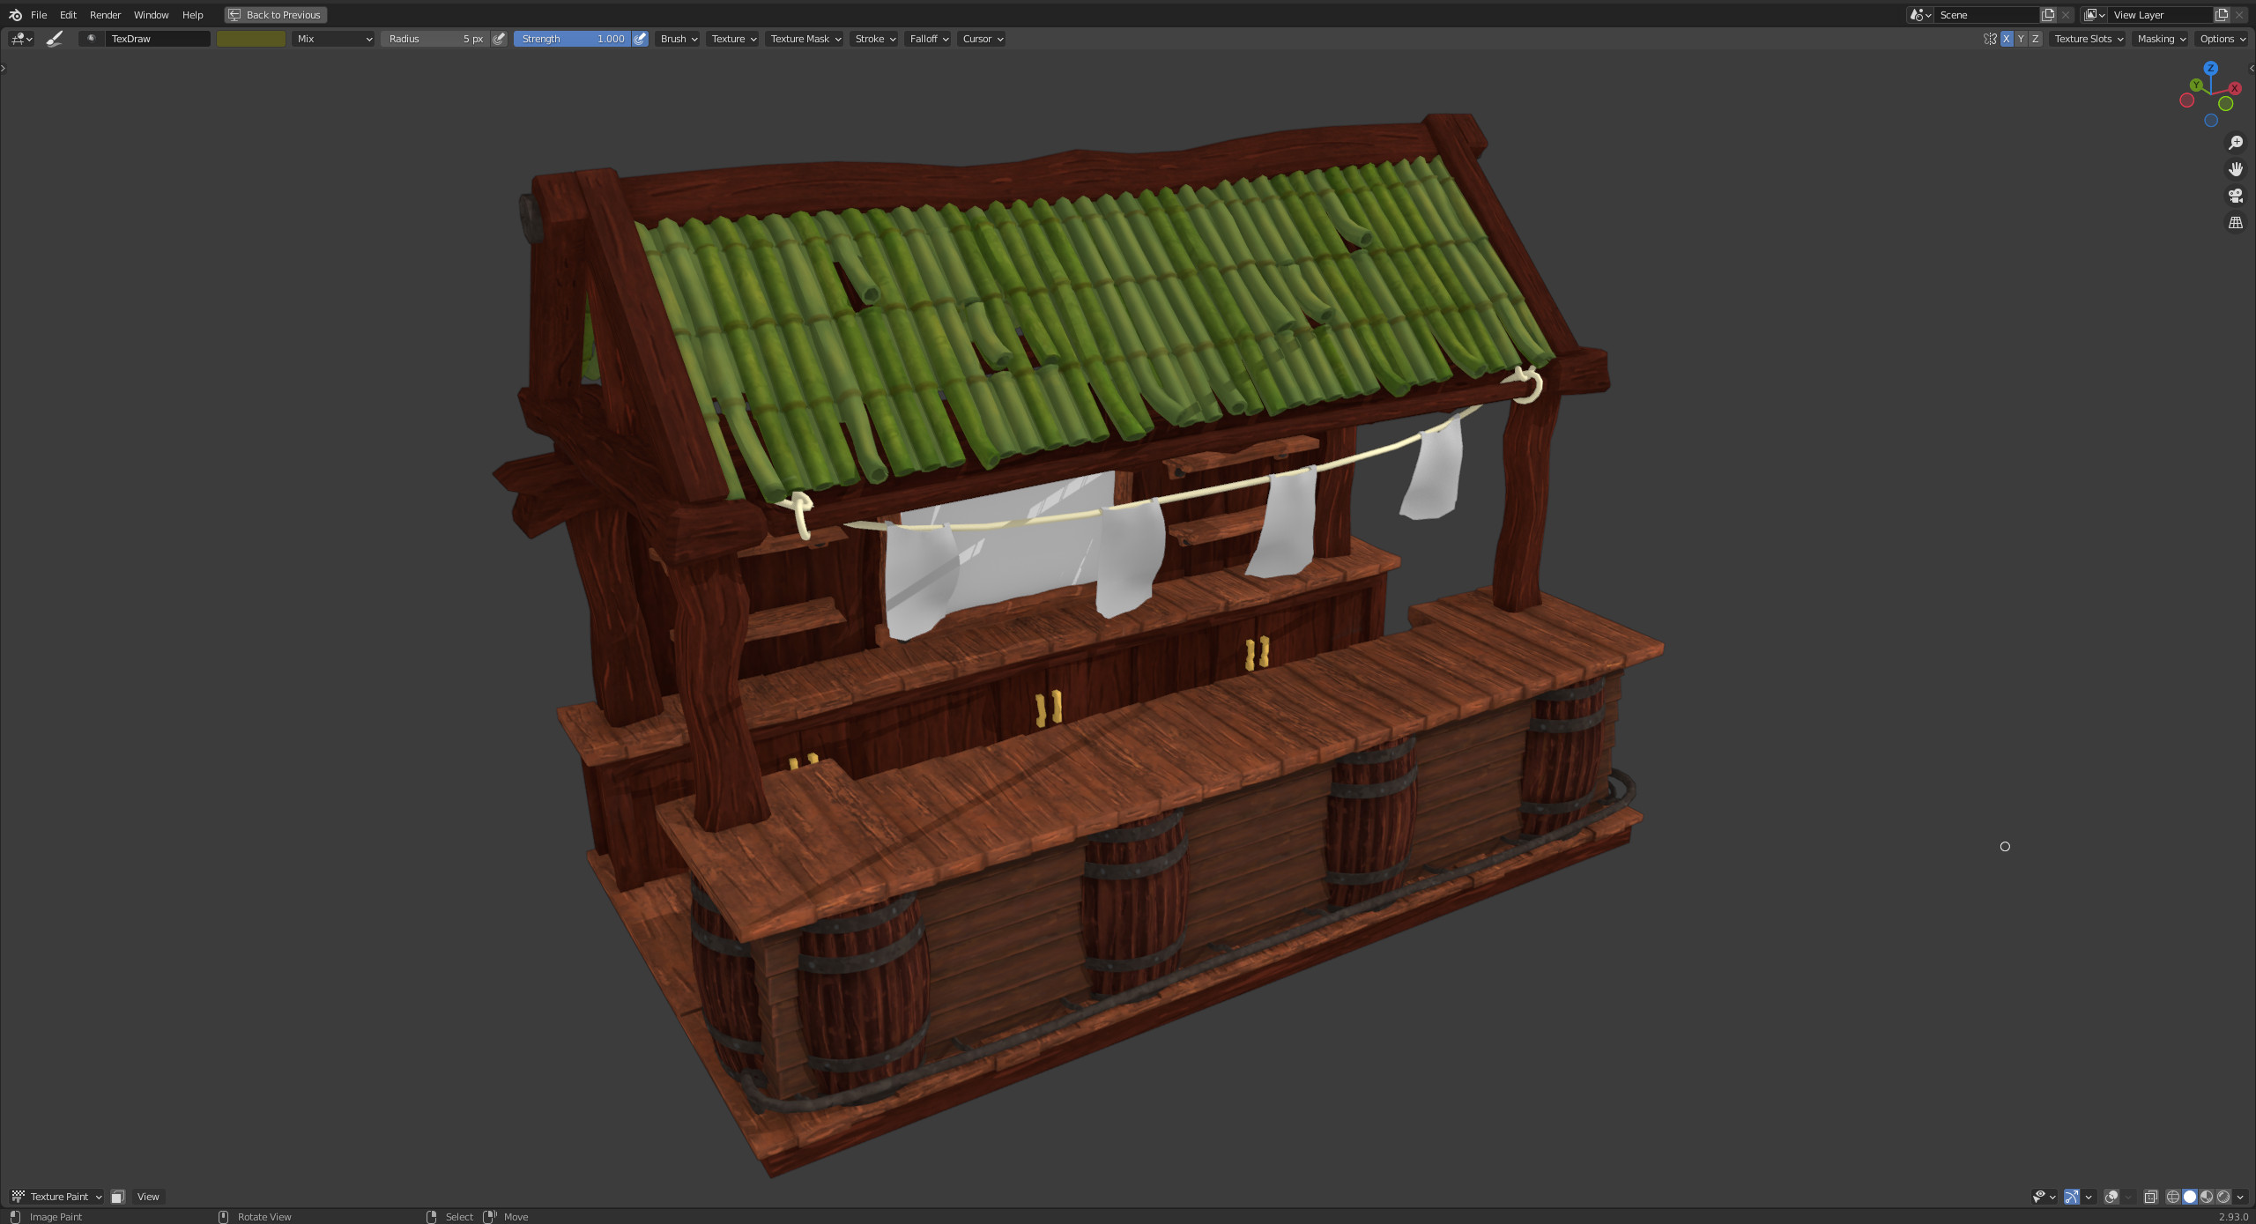The width and height of the screenshot is (2256, 1224).
Task: Open the Texture Slots popover
Action: pyautogui.click(x=2088, y=39)
